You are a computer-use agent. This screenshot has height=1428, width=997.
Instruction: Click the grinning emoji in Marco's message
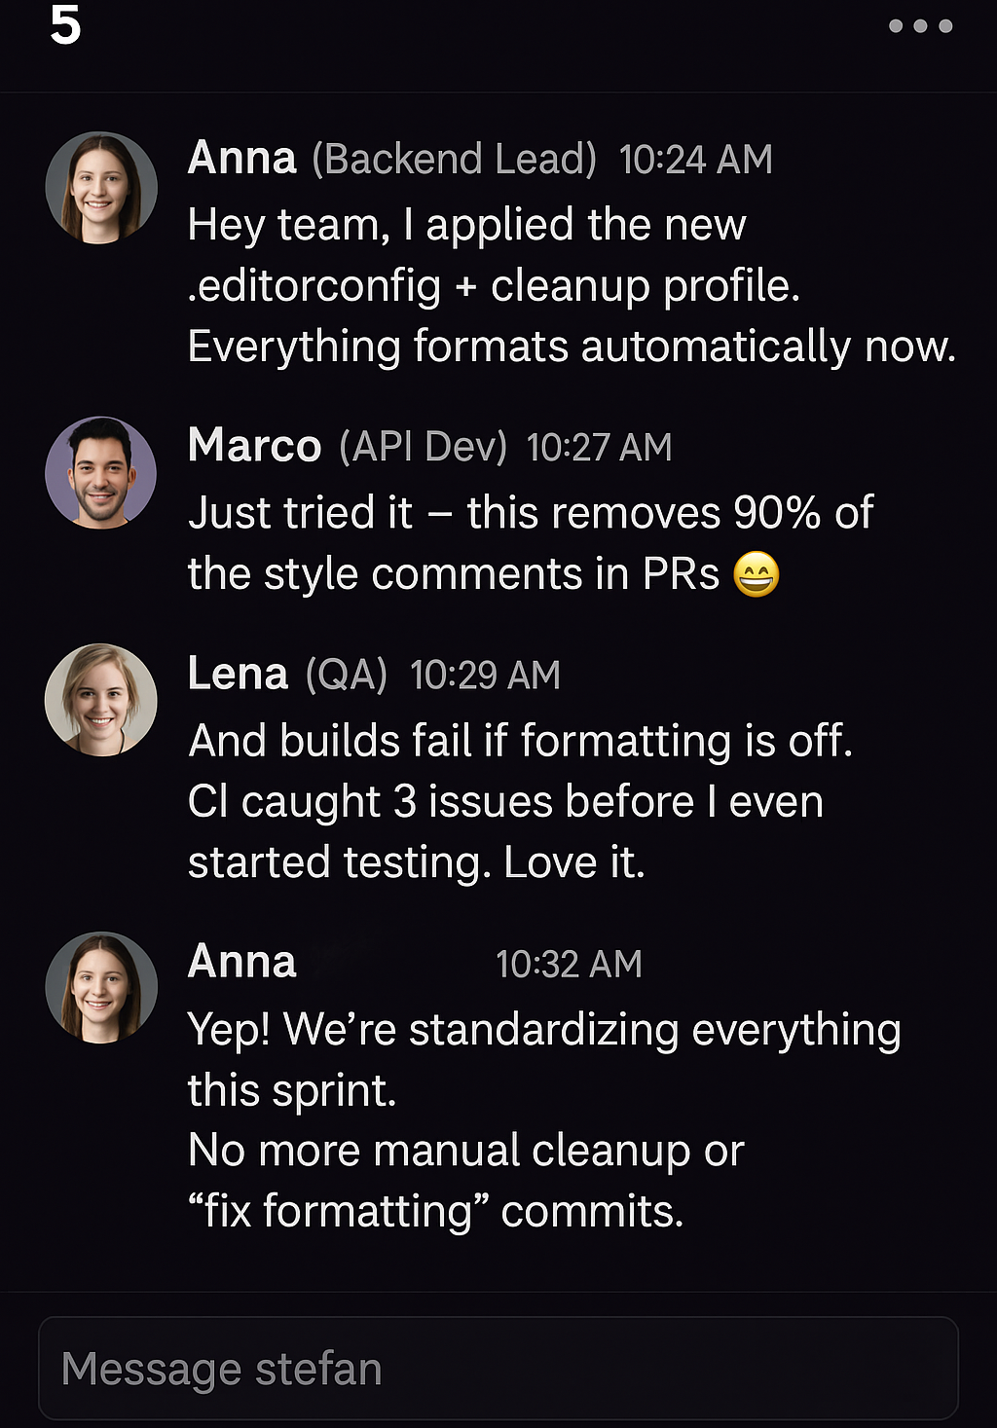[757, 574]
